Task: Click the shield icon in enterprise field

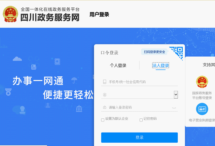Action: [x=105, y=95]
